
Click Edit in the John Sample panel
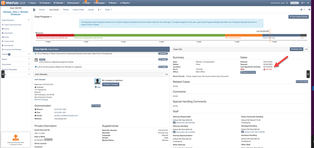166,74
